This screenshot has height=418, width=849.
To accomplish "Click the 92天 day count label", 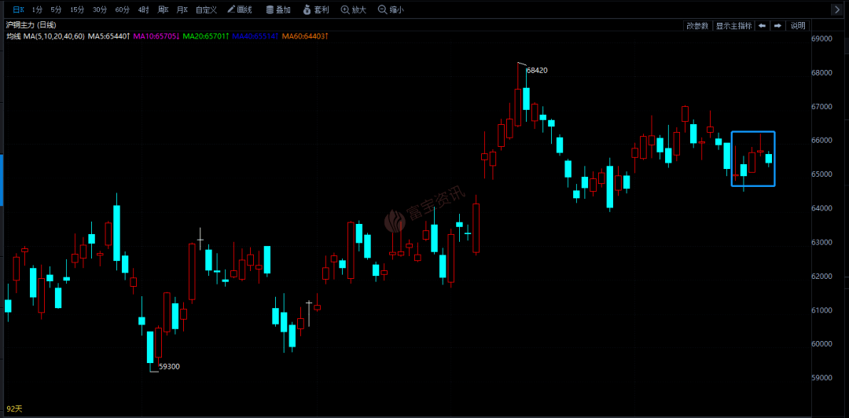I will [14, 408].
